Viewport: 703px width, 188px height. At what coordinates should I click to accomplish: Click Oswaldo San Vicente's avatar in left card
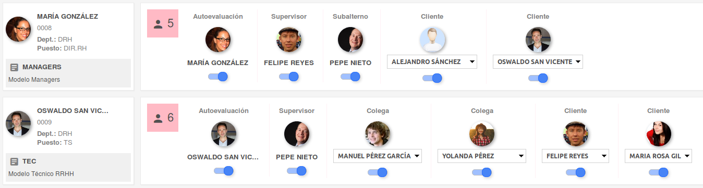pyautogui.click(x=19, y=123)
